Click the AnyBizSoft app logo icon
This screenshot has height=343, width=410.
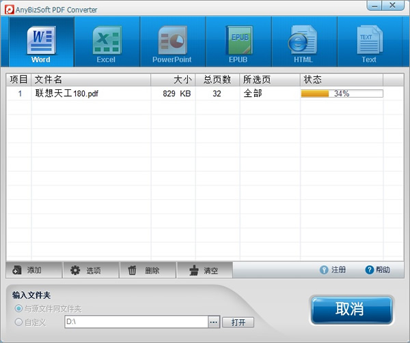[x=10, y=10]
